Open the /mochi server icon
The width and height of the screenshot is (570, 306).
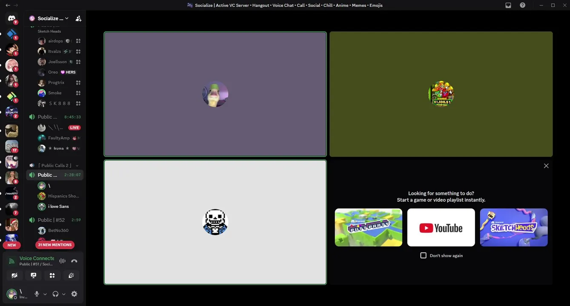(11, 193)
